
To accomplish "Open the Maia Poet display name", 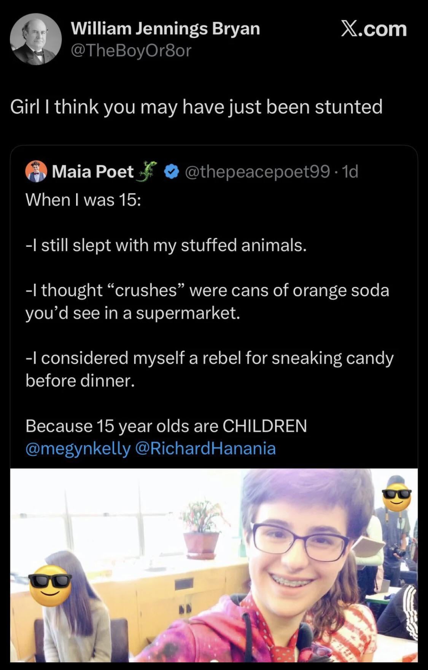I will pos(92,172).
